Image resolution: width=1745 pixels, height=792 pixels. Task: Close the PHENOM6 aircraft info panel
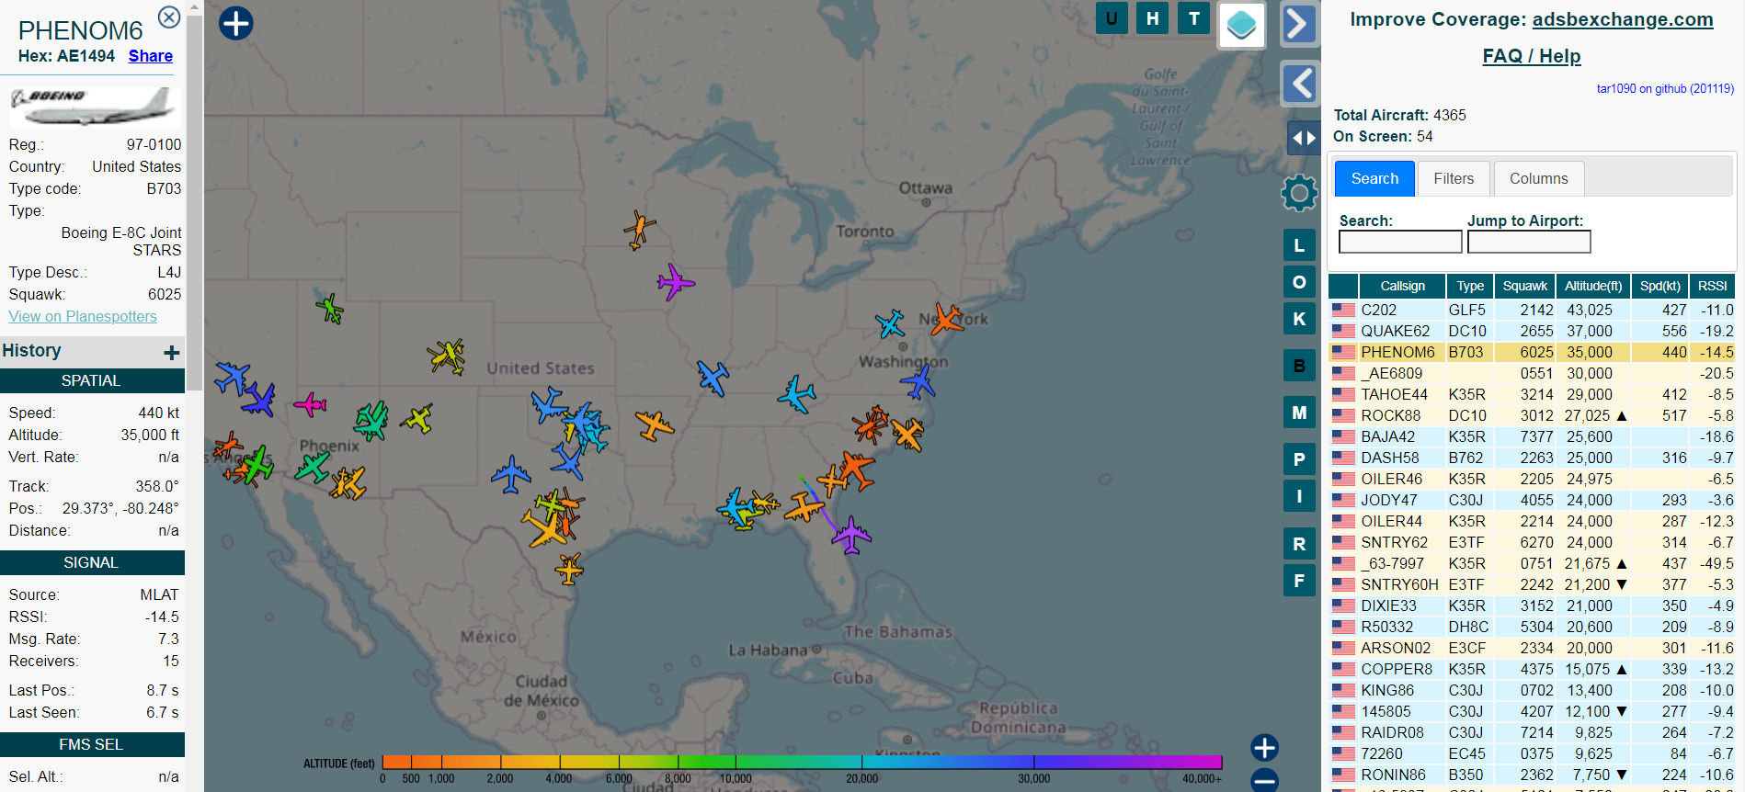click(x=169, y=17)
